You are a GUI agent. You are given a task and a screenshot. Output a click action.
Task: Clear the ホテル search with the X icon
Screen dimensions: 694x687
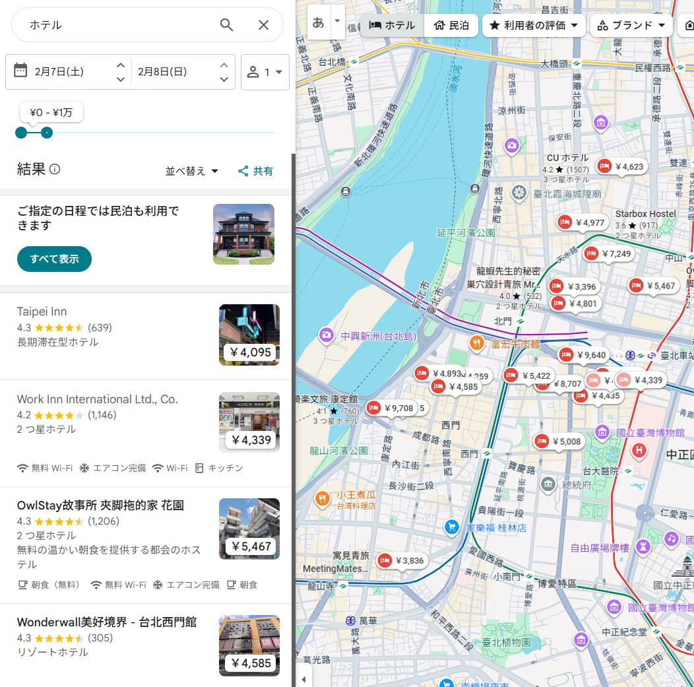[264, 24]
